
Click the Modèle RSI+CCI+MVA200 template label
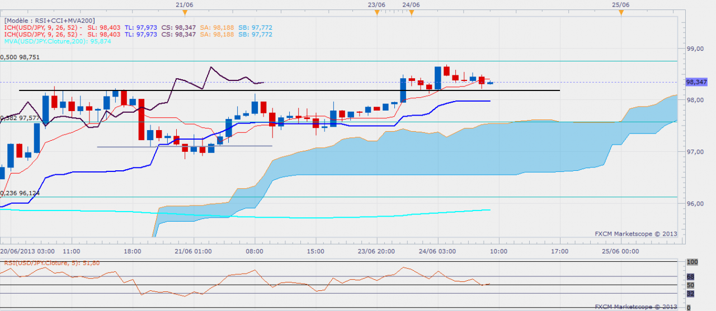pyautogui.click(x=49, y=20)
